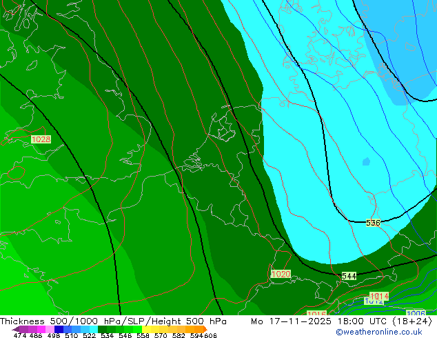
Task: Click the 1020 isobar label
Action: [x=281, y=274]
